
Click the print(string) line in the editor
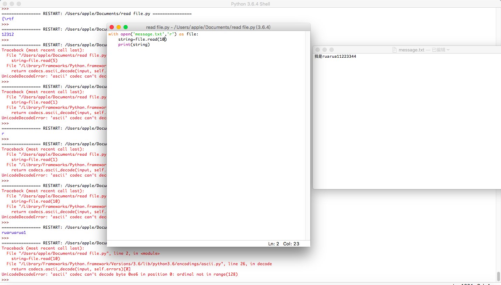click(134, 44)
